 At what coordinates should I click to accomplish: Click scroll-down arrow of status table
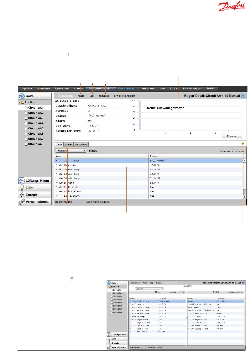245,197
